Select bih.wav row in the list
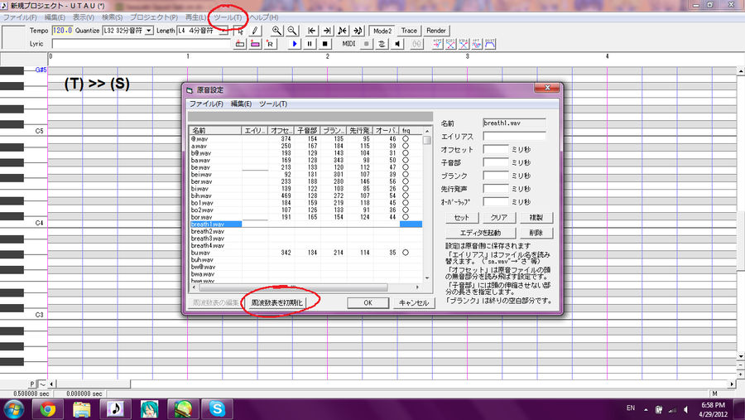The height and width of the screenshot is (420, 745). pyautogui.click(x=306, y=196)
